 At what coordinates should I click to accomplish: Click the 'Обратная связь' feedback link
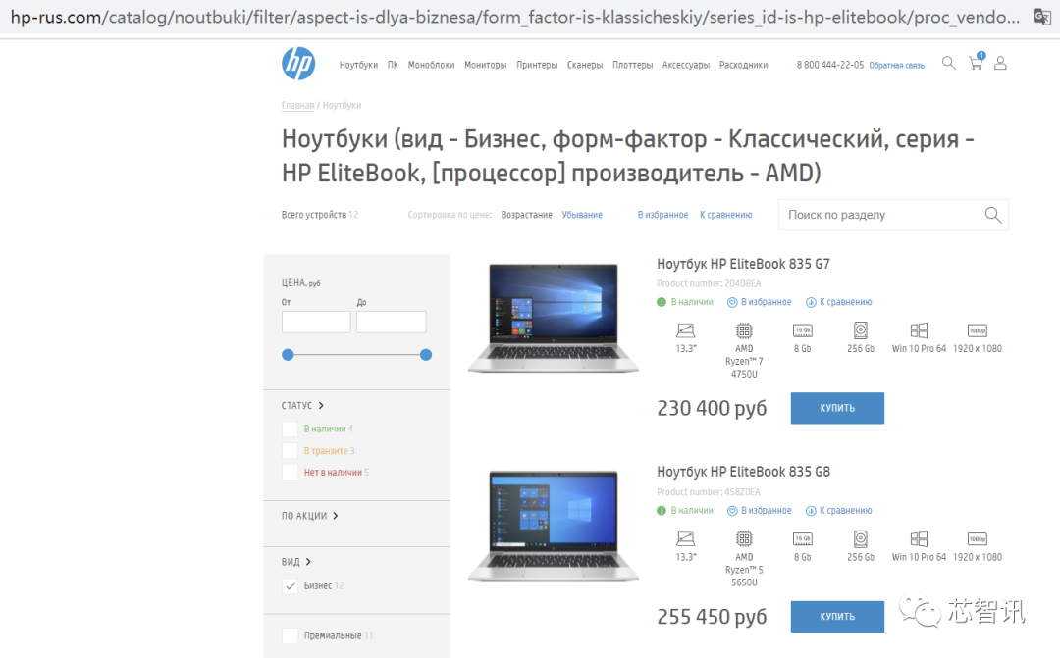coord(896,66)
